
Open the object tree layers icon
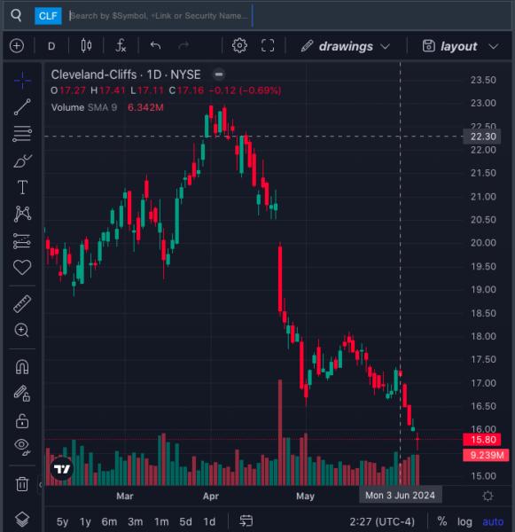tap(22, 519)
